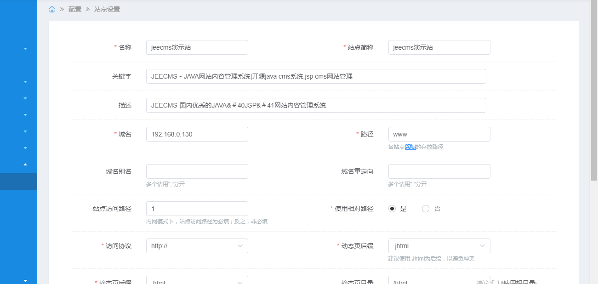Click the hint text 各站点资源的存放路径
This screenshot has height=284, width=598.
coord(416,147)
